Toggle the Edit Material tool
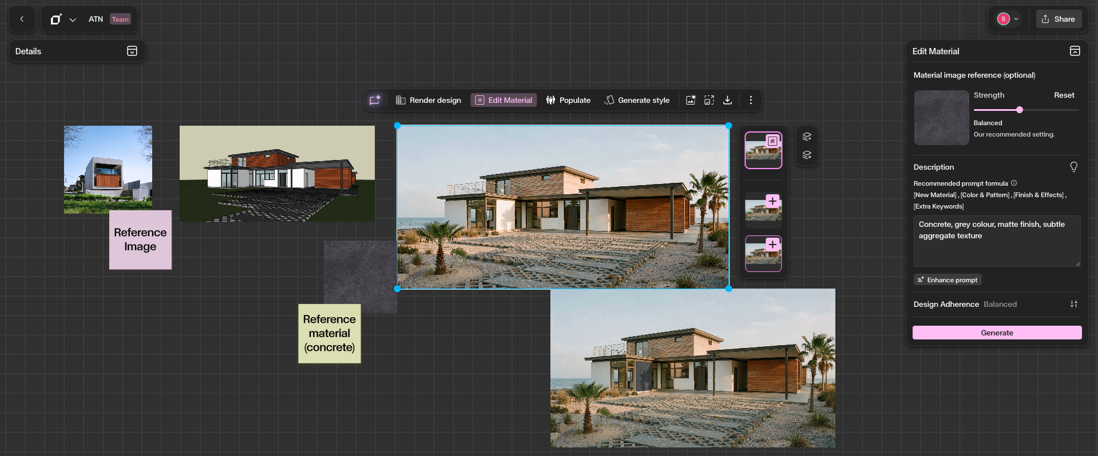1098x456 pixels. [x=504, y=100]
